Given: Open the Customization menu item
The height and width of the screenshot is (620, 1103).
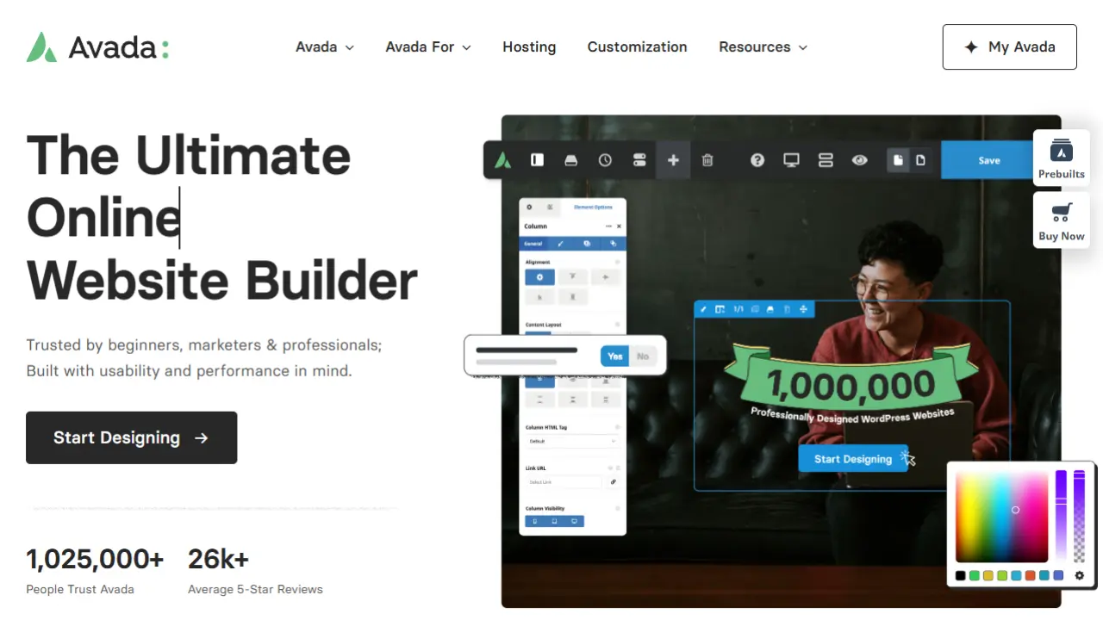Looking at the screenshot, I should 637,47.
